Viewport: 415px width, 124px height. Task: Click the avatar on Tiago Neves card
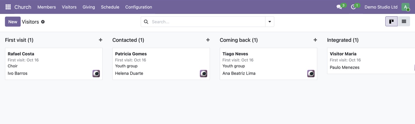pos(311,74)
